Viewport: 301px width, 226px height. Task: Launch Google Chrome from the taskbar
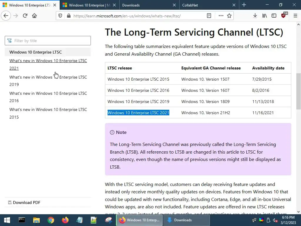[x=51, y=220]
